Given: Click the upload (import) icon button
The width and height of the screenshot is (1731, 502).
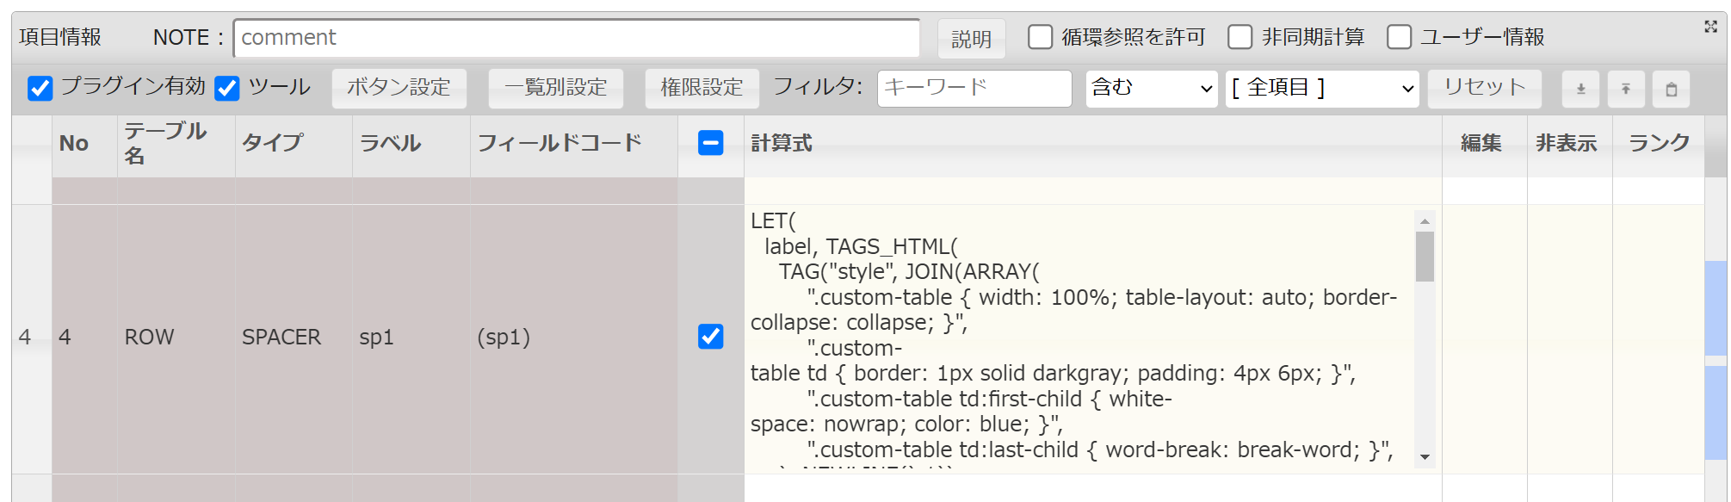Looking at the screenshot, I should click(1626, 89).
